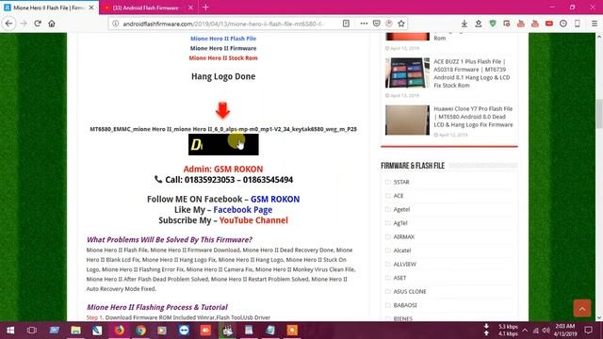Viewport: 603px width, 339px height.
Task: Open the browser home page
Action: (x=52, y=24)
